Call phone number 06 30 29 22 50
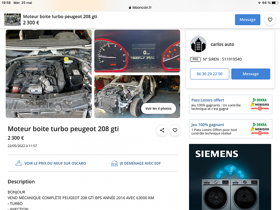The height and width of the screenshot is (210, 280). (209, 74)
